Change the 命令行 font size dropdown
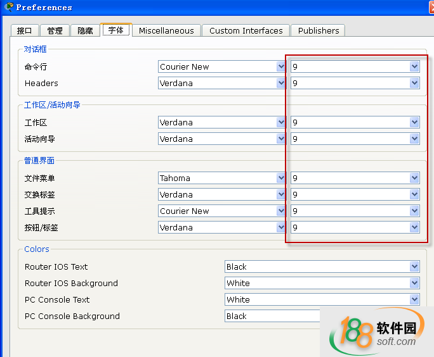434x357 pixels. 355,66
